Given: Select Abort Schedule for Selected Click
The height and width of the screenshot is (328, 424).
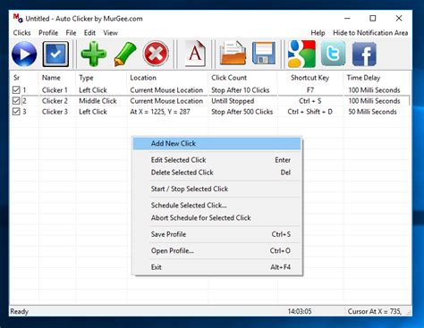Looking at the screenshot, I should [x=217, y=218].
